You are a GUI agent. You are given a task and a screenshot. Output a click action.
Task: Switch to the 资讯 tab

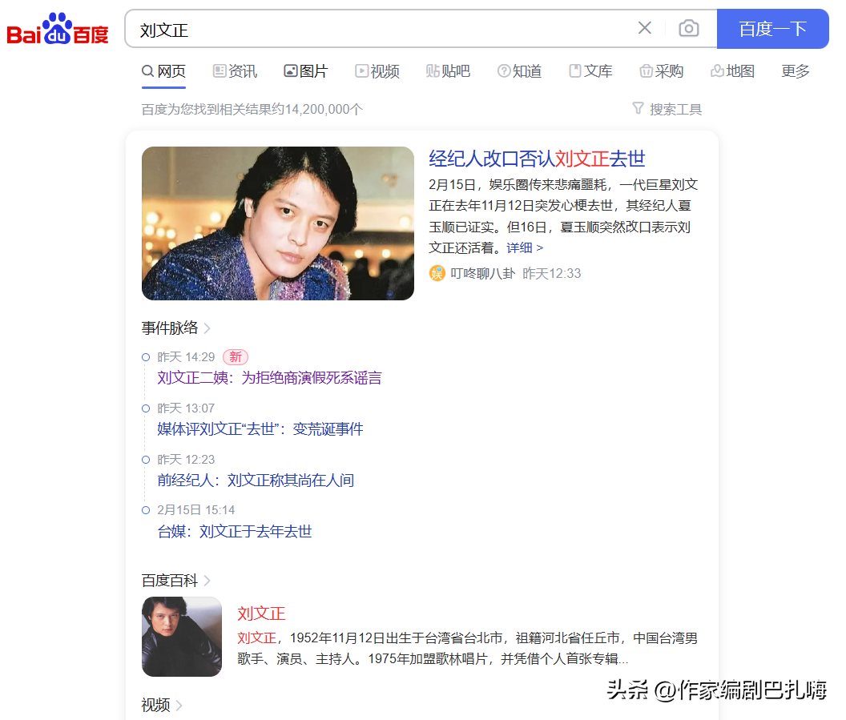tap(235, 71)
